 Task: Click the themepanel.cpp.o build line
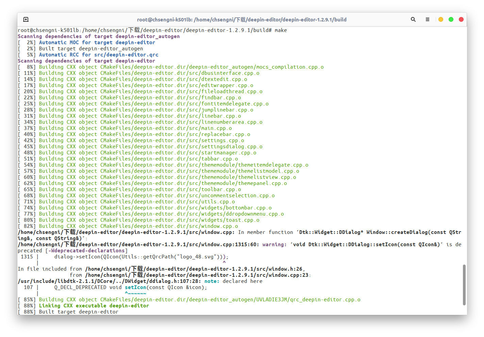152,183
